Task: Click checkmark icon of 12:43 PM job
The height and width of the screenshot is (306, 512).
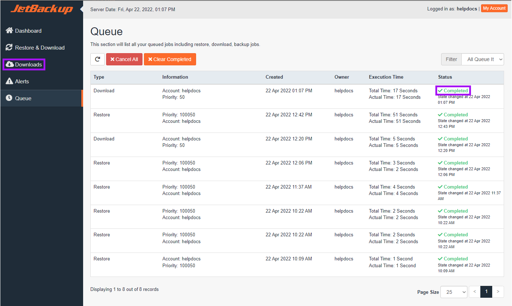Action: [440, 115]
